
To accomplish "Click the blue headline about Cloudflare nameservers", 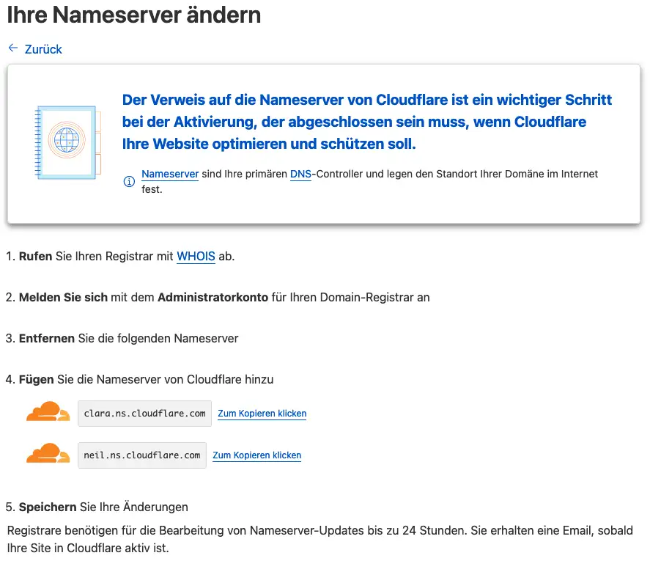I will [x=367, y=122].
